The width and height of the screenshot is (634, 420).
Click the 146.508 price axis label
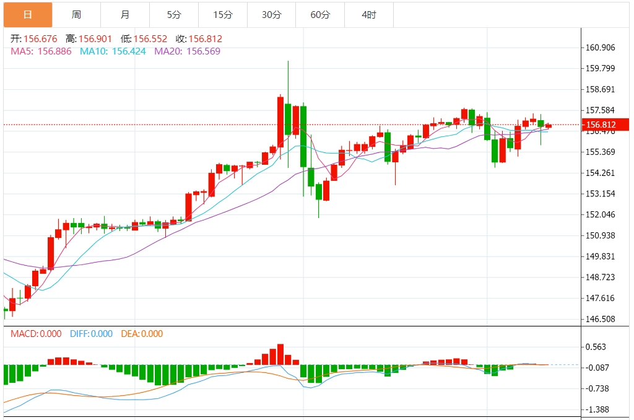601,319
